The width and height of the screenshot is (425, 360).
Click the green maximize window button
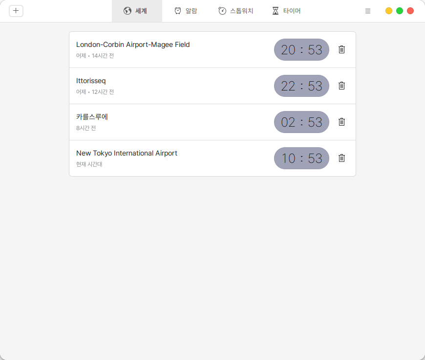[400, 11]
